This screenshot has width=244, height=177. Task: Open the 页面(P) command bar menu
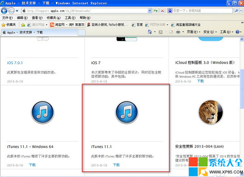194,32
